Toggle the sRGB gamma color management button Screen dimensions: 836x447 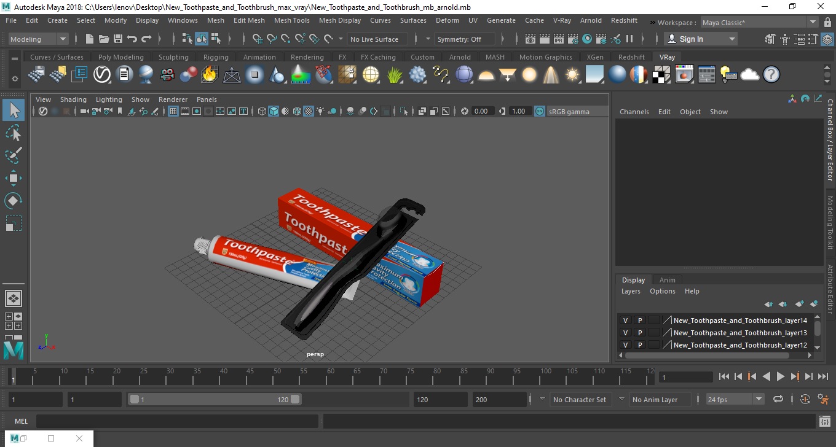pos(539,111)
